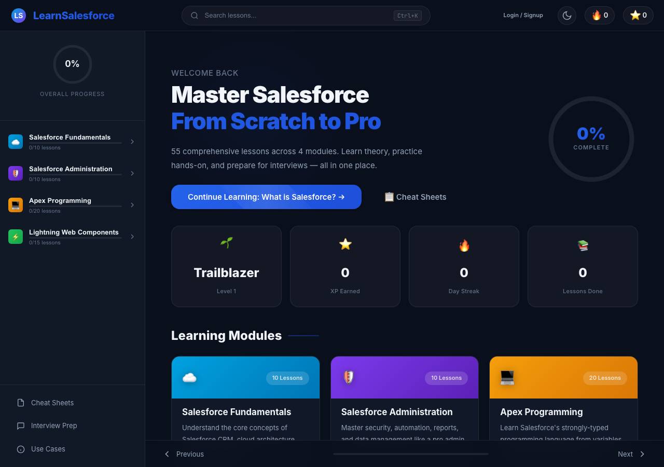This screenshot has height=467, width=664.
Task: Expand Apex Programming module chevron
Action: (132, 205)
